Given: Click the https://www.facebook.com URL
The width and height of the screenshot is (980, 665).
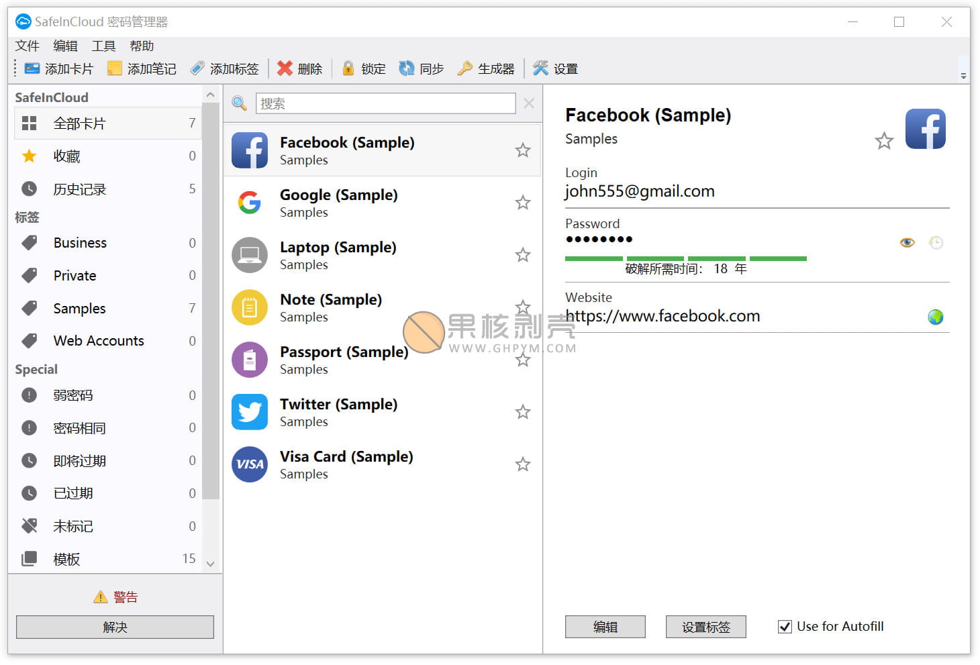Looking at the screenshot, I should (663, 316).
